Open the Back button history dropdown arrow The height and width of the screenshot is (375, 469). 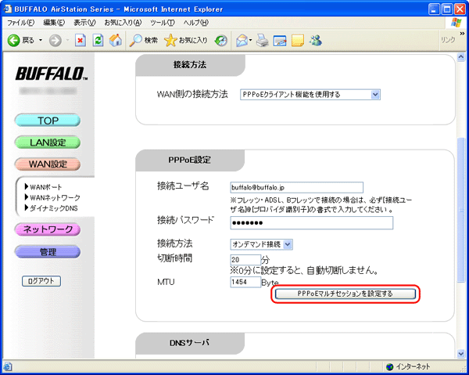pyautogui.click(x=41, y=40)
